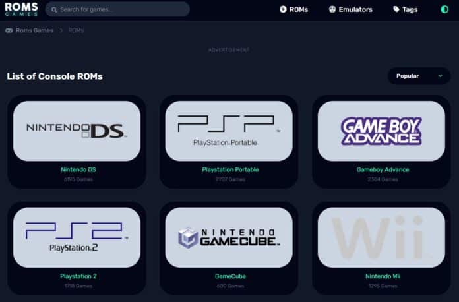Open the Nintendo DS link

click(x=78, y=169)
